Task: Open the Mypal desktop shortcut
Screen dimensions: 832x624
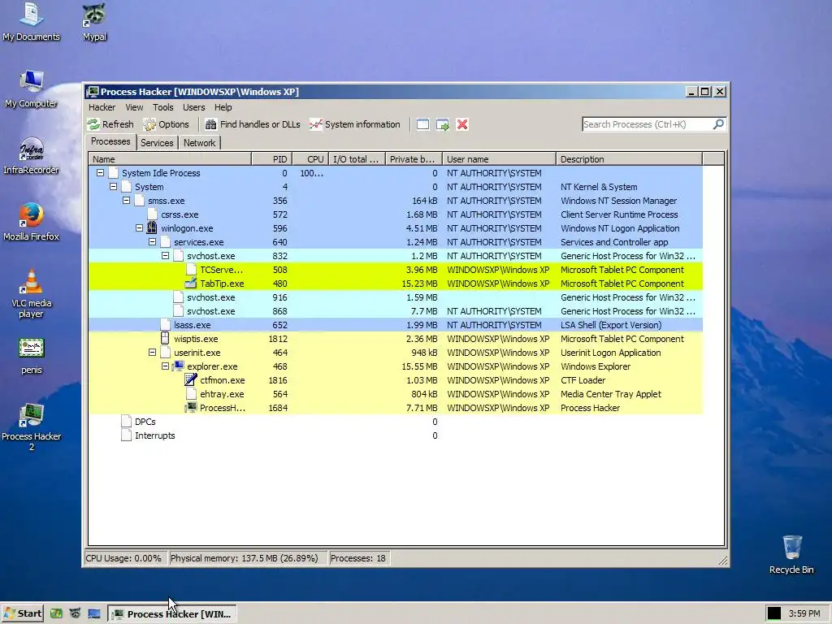Action: pos(94,22)
